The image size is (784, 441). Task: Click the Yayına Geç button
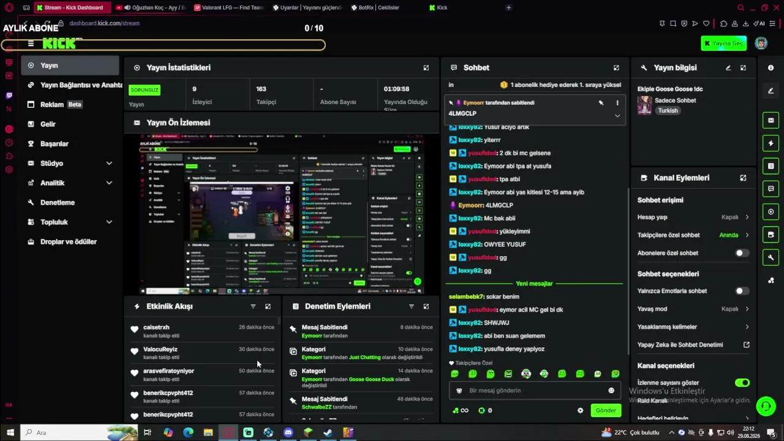click(724, 43)
